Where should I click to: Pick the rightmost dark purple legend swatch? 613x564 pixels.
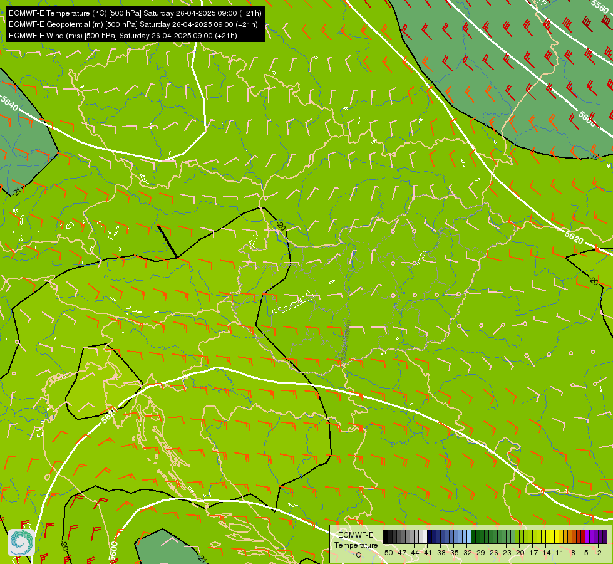coord(605,536)
